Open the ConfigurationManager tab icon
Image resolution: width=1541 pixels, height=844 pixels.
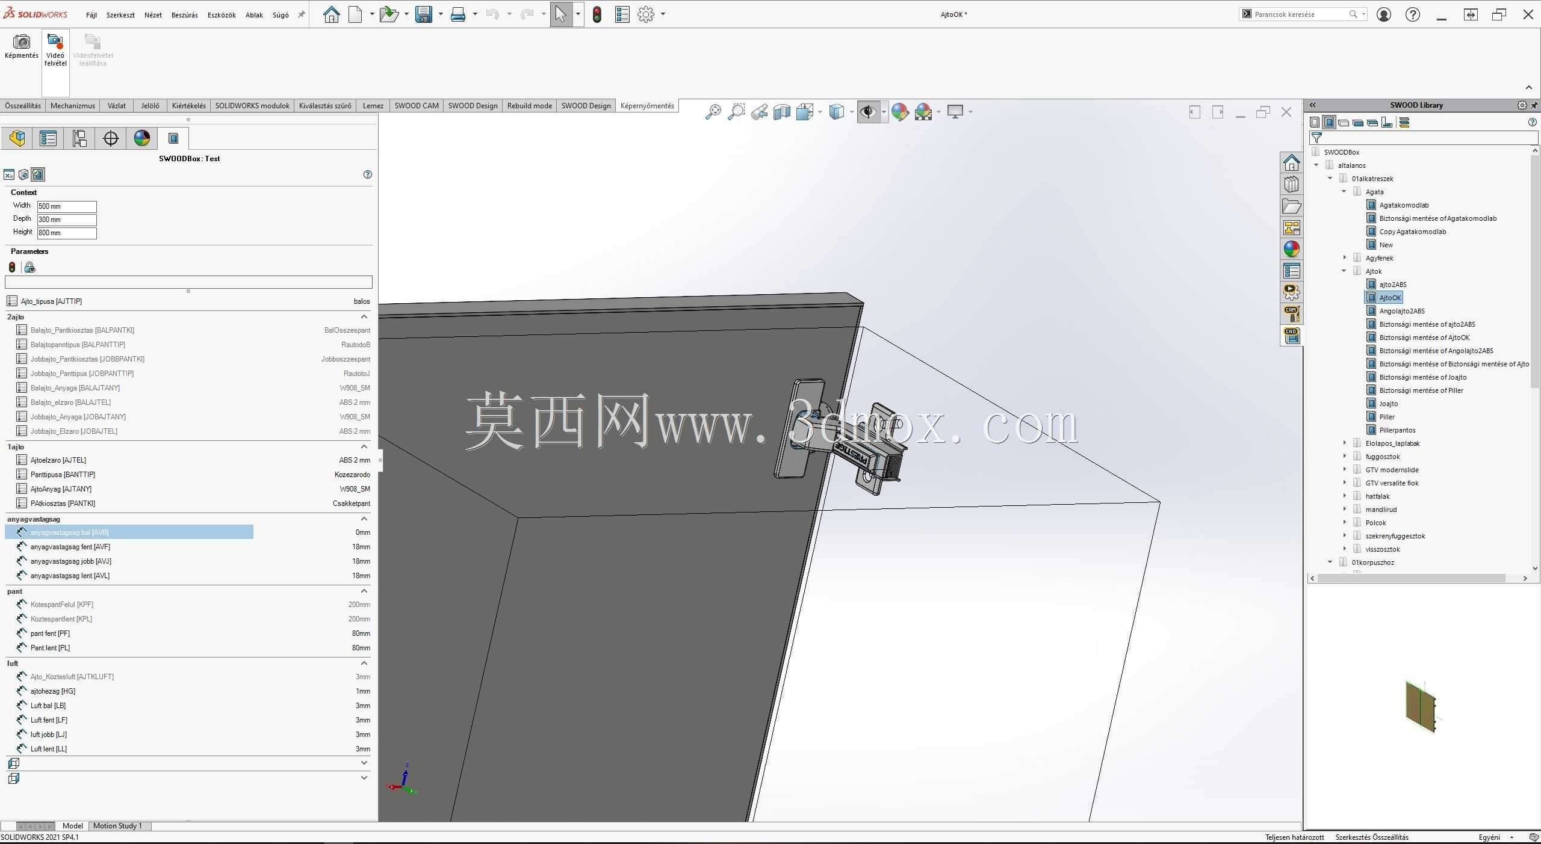pos(79,138)
